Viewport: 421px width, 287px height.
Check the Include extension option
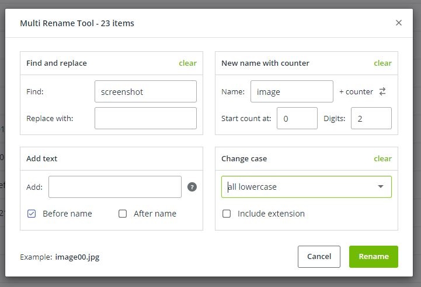coord(227,214)
